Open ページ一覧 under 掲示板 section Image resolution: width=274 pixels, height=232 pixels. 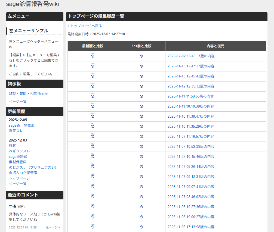pyautogui.click(x=18, y=102)
